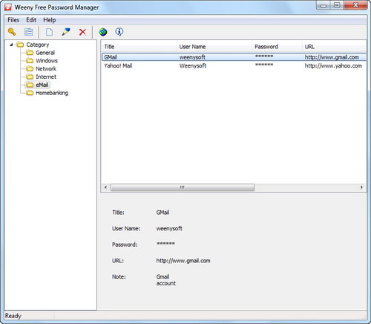Open the Edit menu
371x324 pixels.
click(x=31, y=20)
